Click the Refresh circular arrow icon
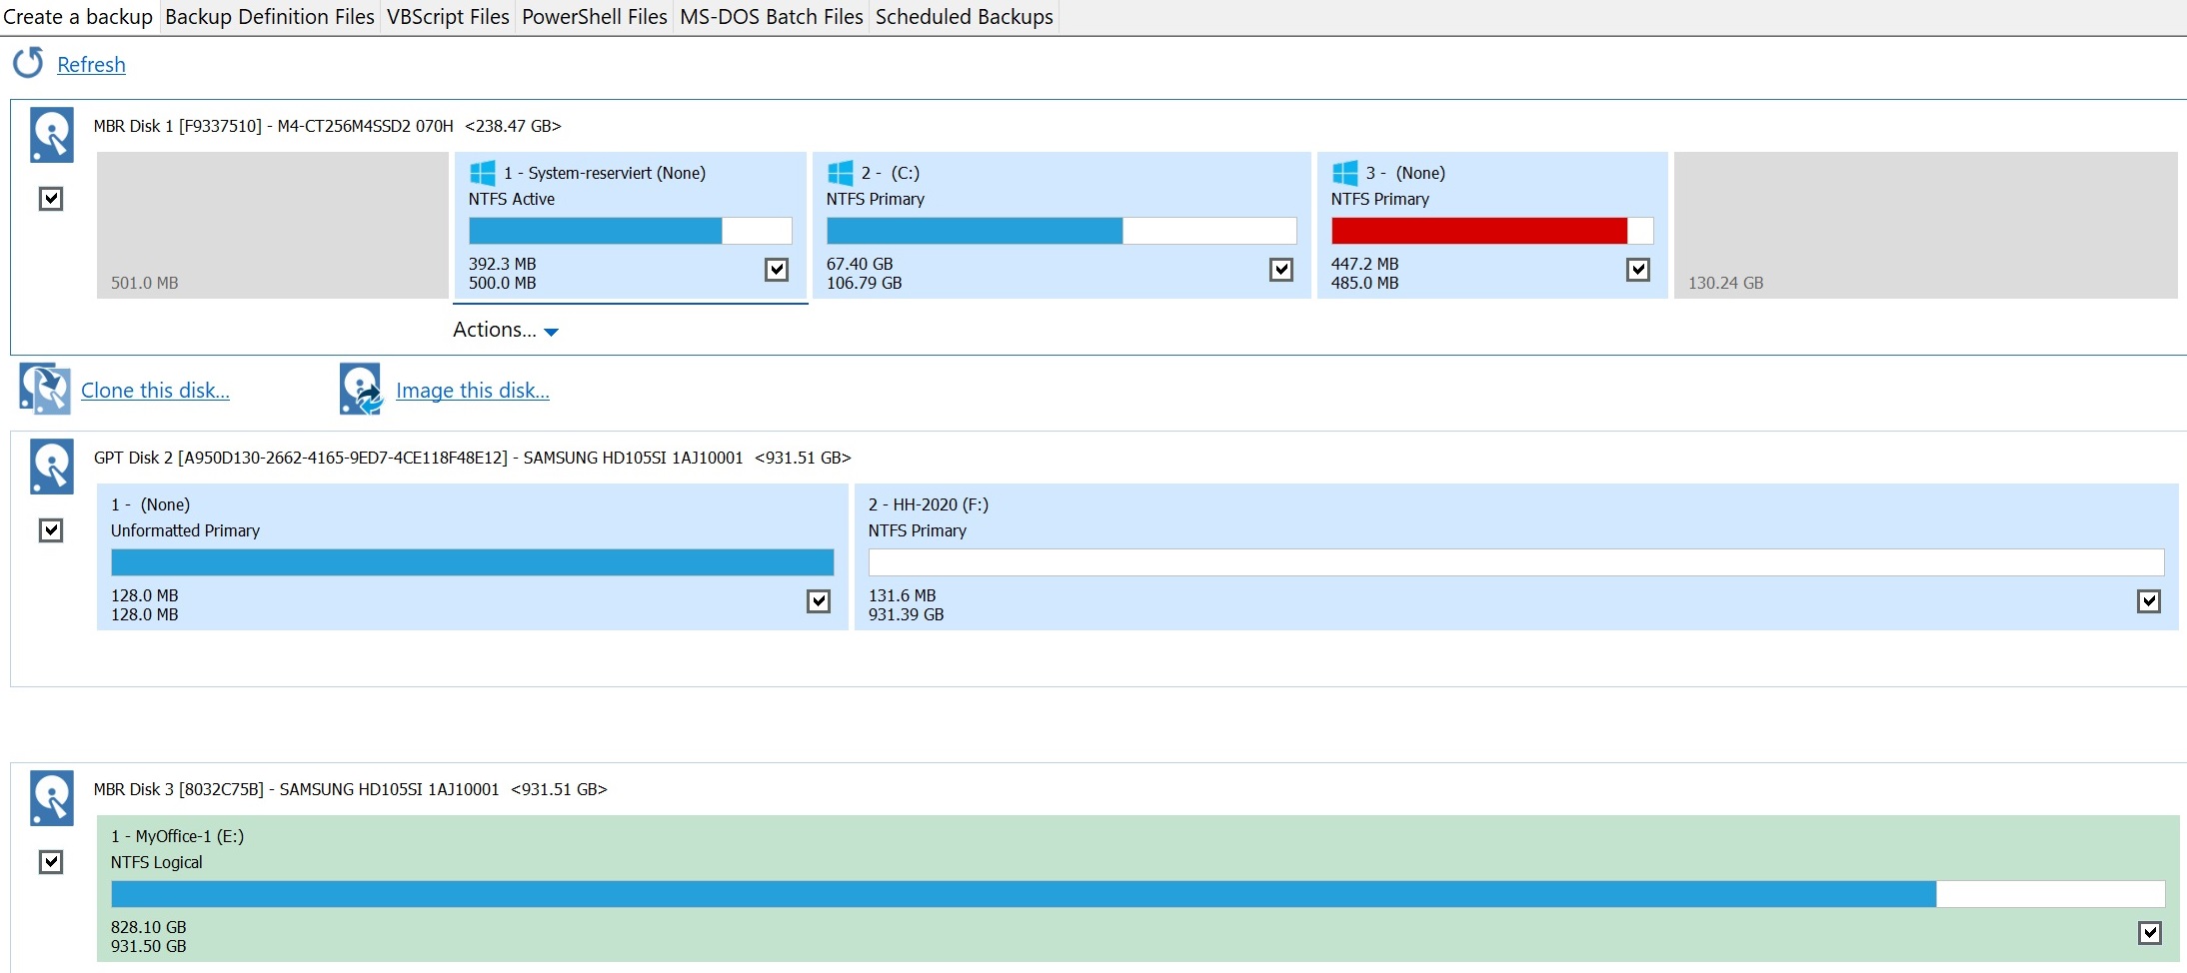Screen dimensions: 2187x973 [x=28, y=63]
